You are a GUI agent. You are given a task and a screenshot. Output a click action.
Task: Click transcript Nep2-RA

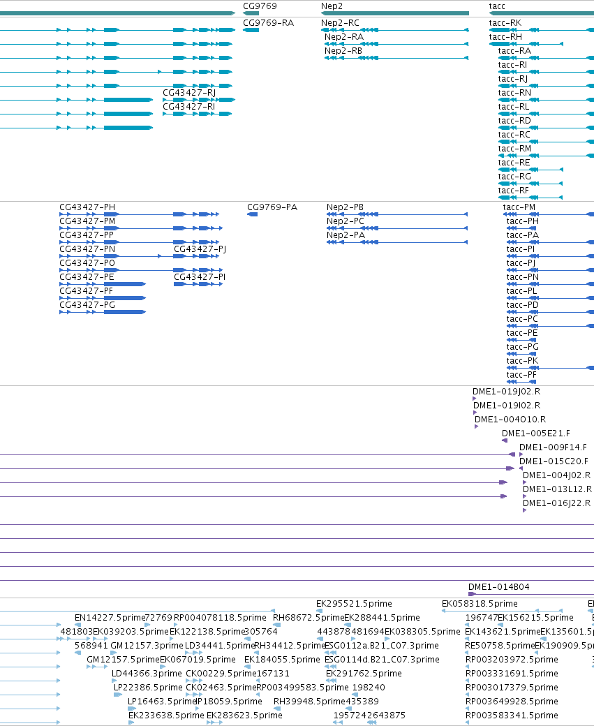coord(343,36)
